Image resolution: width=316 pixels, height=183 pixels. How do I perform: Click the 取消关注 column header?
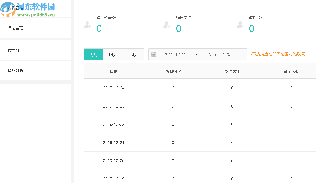coord(232,71)
